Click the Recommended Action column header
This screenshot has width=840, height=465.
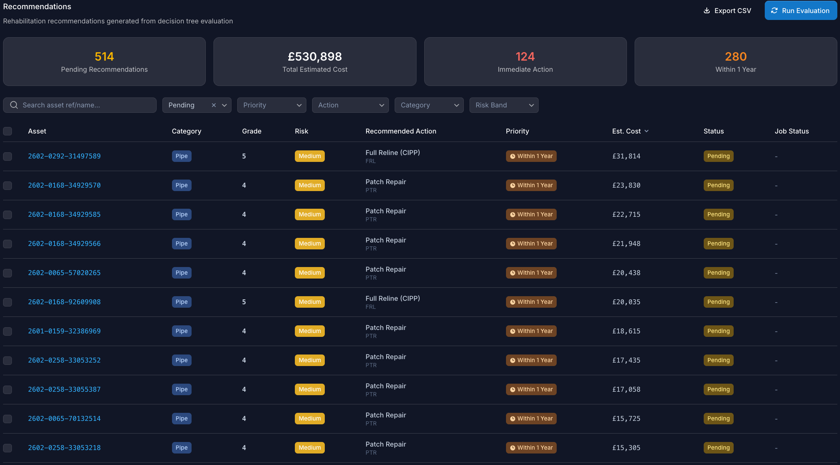(x=401, y=131)
